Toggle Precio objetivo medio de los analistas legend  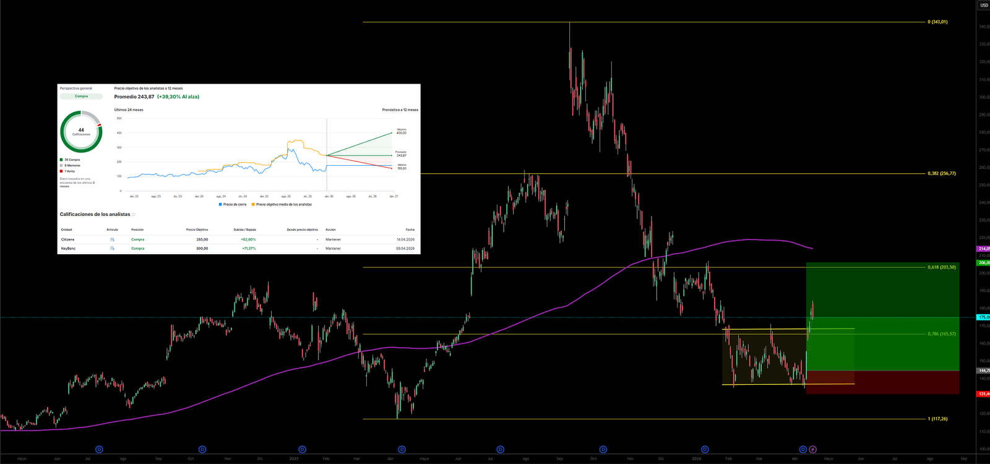pyautogui.click(x=282, y=204)
